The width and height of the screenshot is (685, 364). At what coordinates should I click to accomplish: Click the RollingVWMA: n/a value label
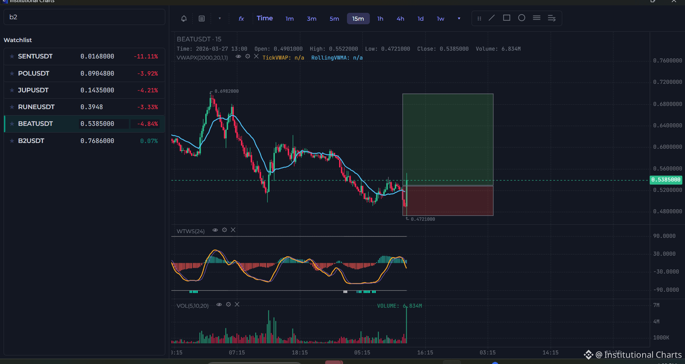[x=337, y=58]
